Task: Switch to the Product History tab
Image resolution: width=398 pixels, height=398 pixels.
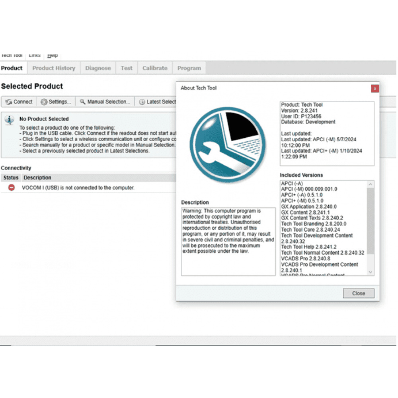Action: point(54,68)
